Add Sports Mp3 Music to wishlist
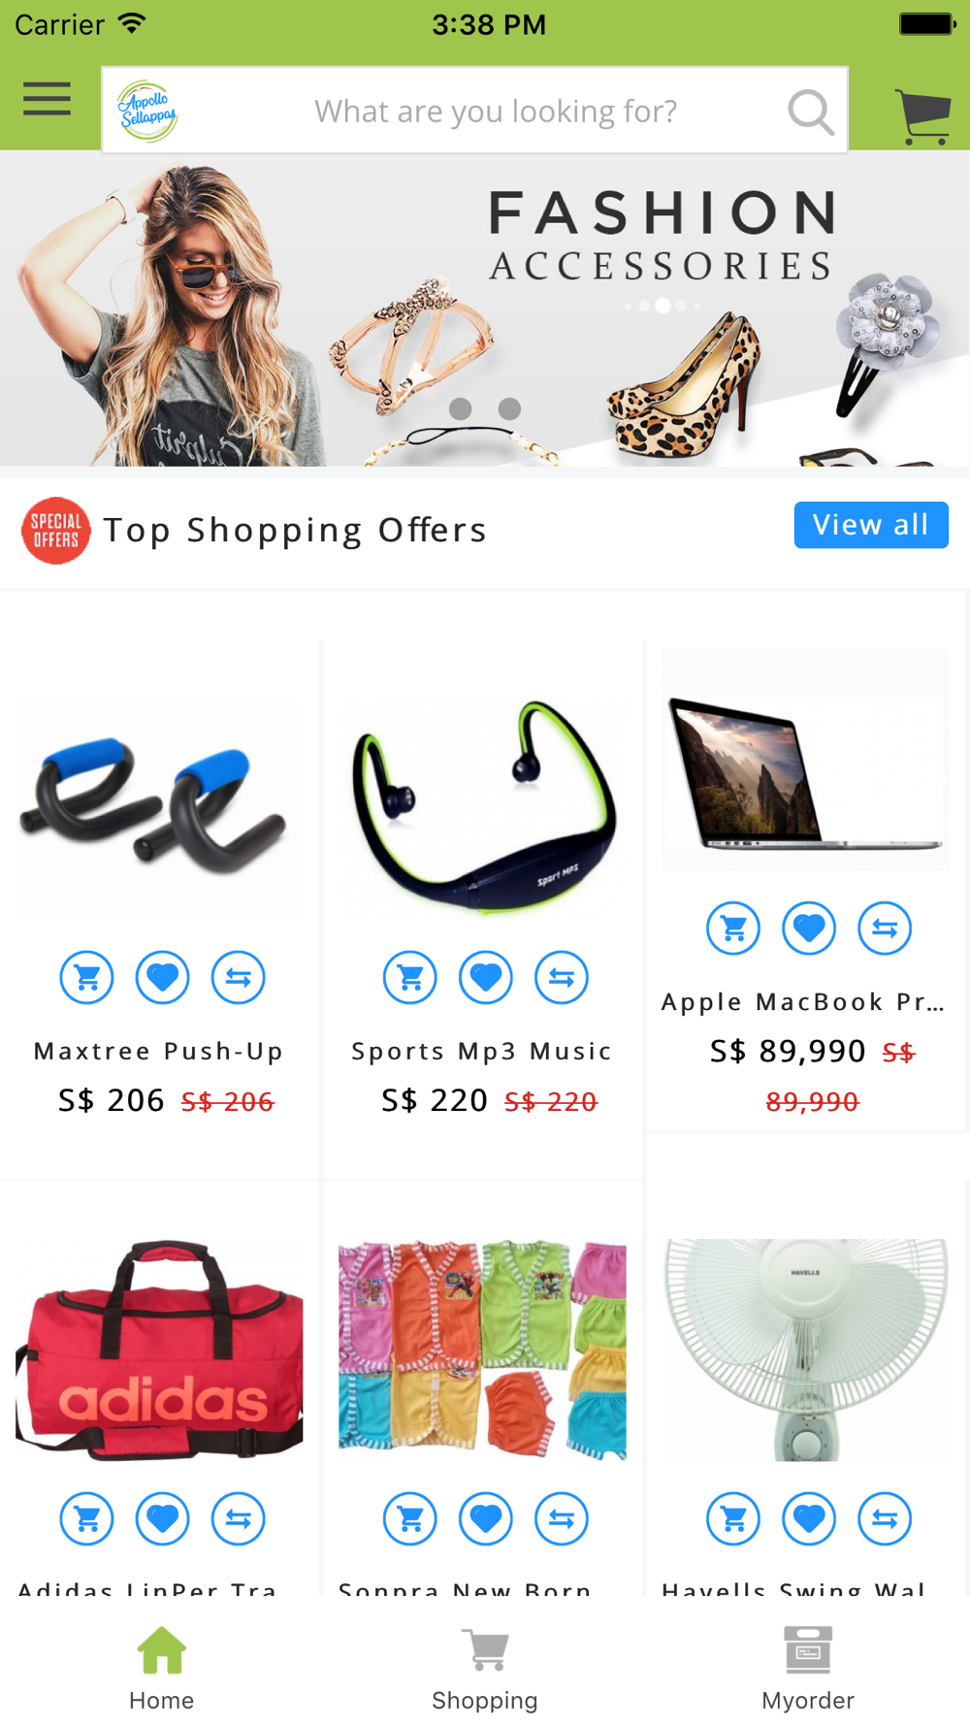970x1725 pixels. click(x=486, y=977)
